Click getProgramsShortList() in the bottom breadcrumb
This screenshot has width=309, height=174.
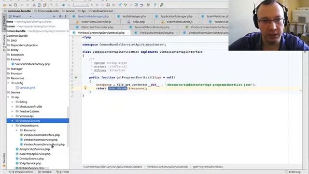[208, 167]
